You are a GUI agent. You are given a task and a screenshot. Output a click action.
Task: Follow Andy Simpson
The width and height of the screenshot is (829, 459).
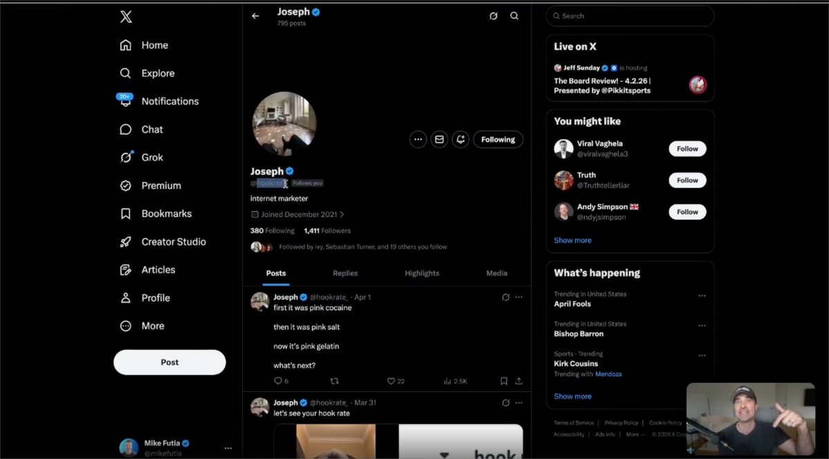687,212
